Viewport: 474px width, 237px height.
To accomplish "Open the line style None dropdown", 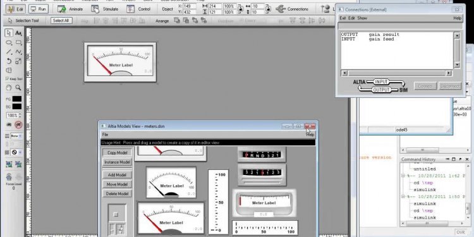I will [16, 136].
